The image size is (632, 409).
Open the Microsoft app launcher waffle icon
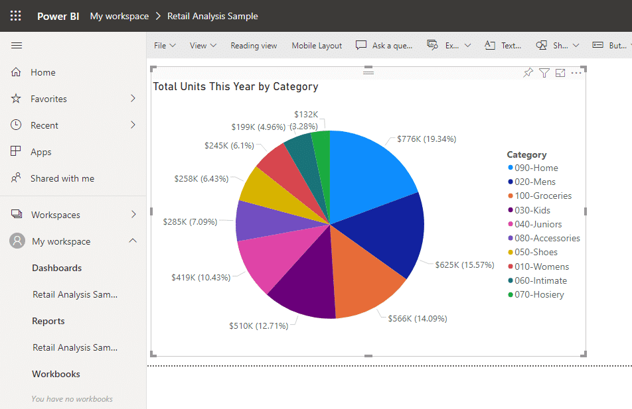click(15, 15)
